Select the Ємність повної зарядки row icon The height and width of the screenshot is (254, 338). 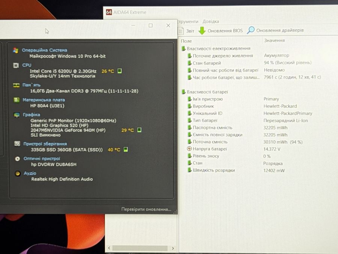pyautogui.click(x=190, y=134)
